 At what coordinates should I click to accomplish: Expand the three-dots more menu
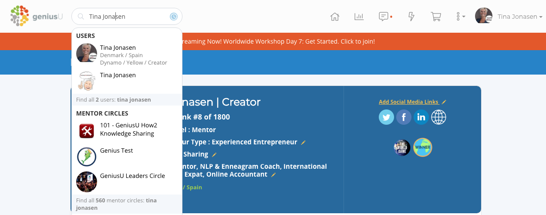460,17
